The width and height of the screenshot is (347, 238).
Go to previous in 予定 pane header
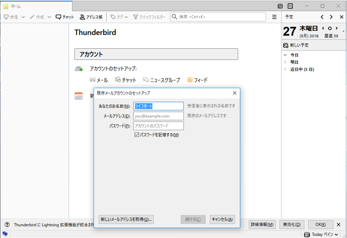pyautogui.click(x=322, y=17)
